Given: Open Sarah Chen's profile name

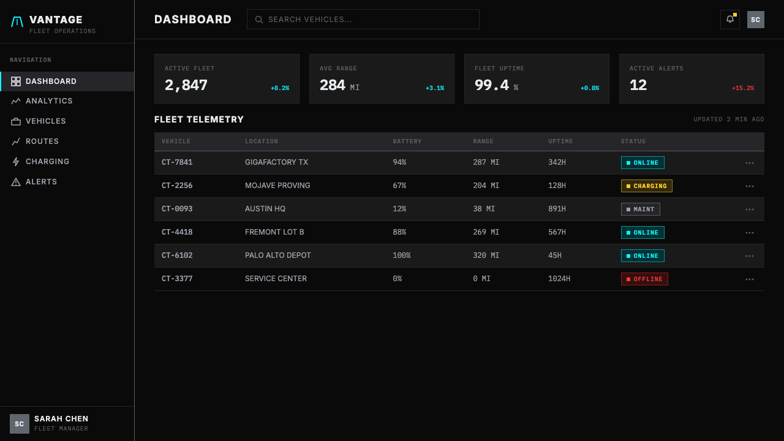Looking at the screenshot, I should pyautogui.click(x=61, y=419).
